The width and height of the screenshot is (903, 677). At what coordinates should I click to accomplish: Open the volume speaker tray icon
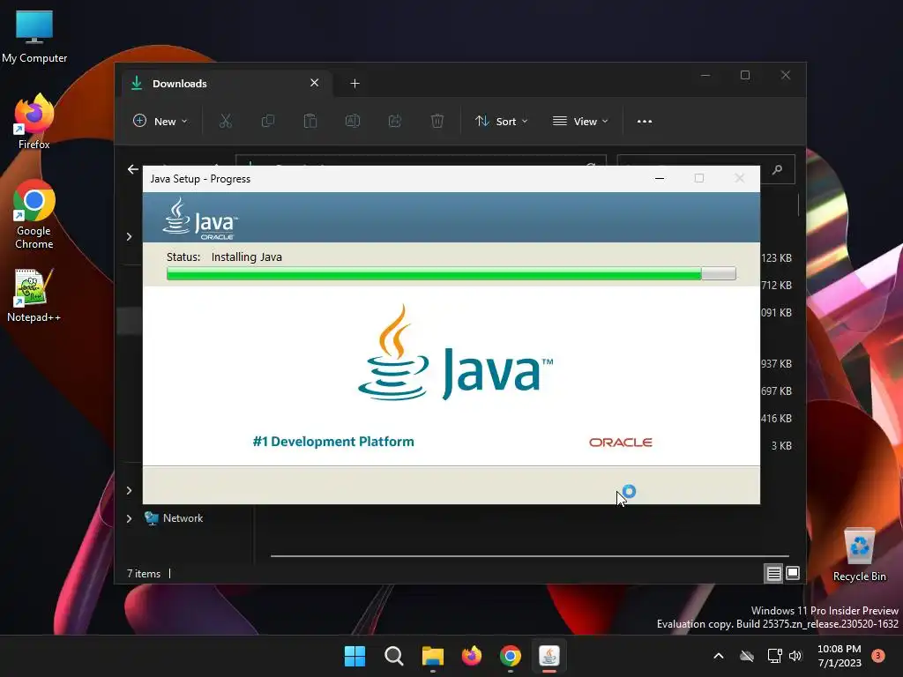(x=795, y=656)
